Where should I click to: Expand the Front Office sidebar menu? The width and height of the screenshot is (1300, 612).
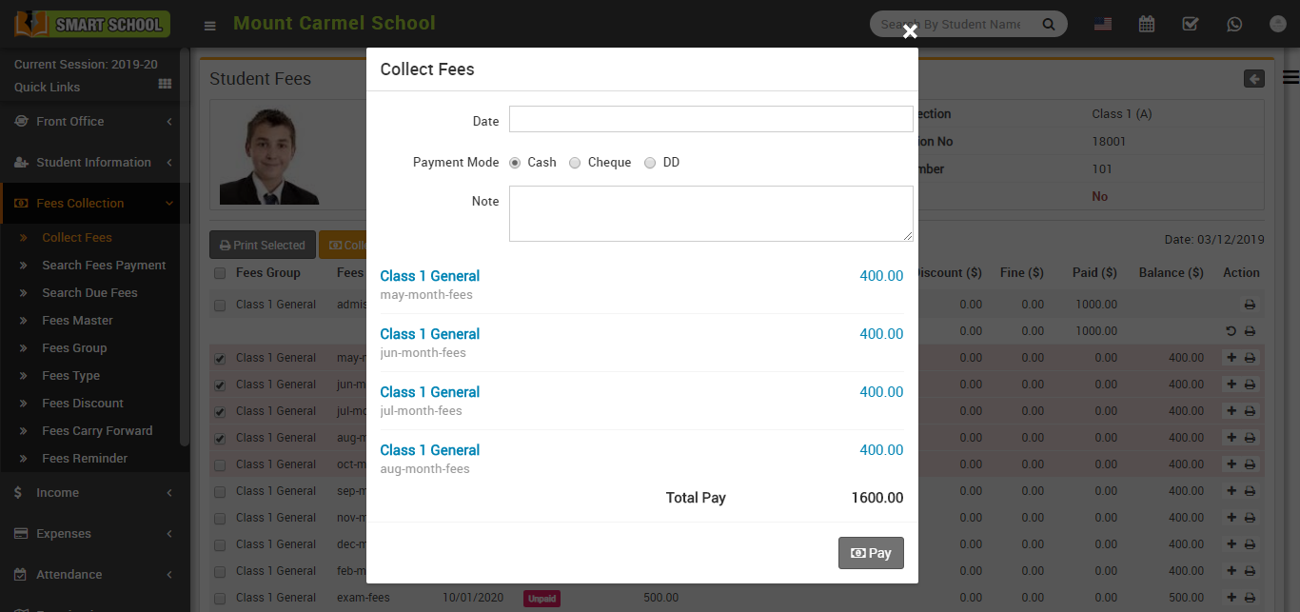point(93,122)
